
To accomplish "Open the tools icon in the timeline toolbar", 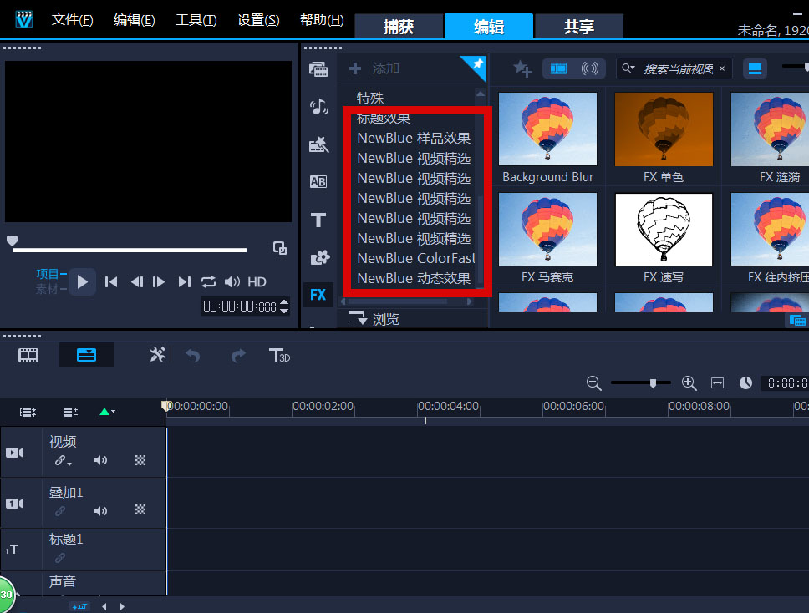I will (157, 355).
